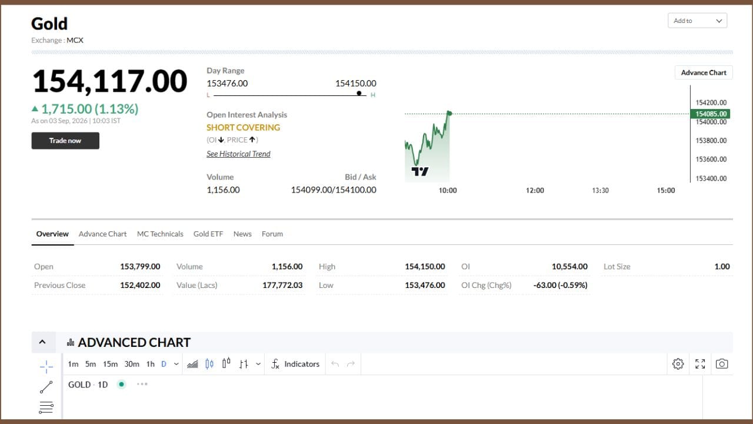Screen dimensions: 753x424
Task: Open the Advance Chart tab
Action: coord(102,234)
